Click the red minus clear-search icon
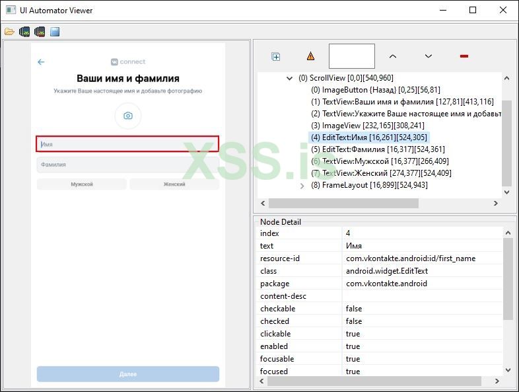 click(x=464, y=56)
